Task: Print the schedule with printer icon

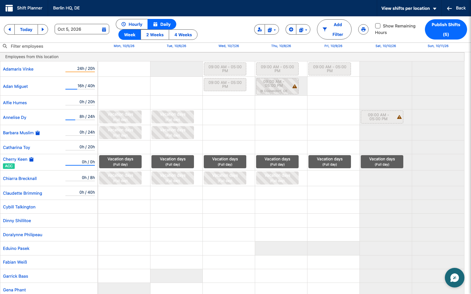Action: click(363, 30)
